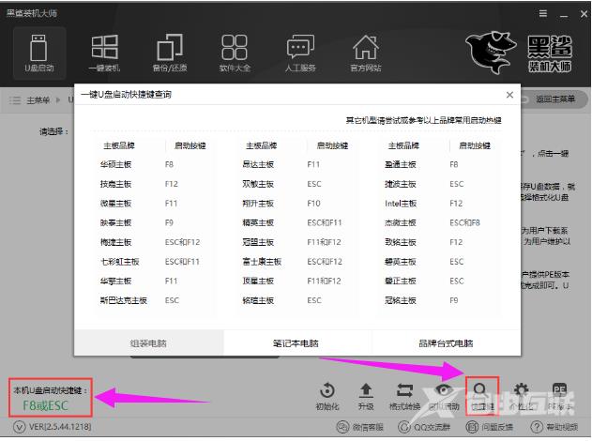Click the 梅捷主板 row label
Viewport: 592px width, 441px height.
pos(116,242)
